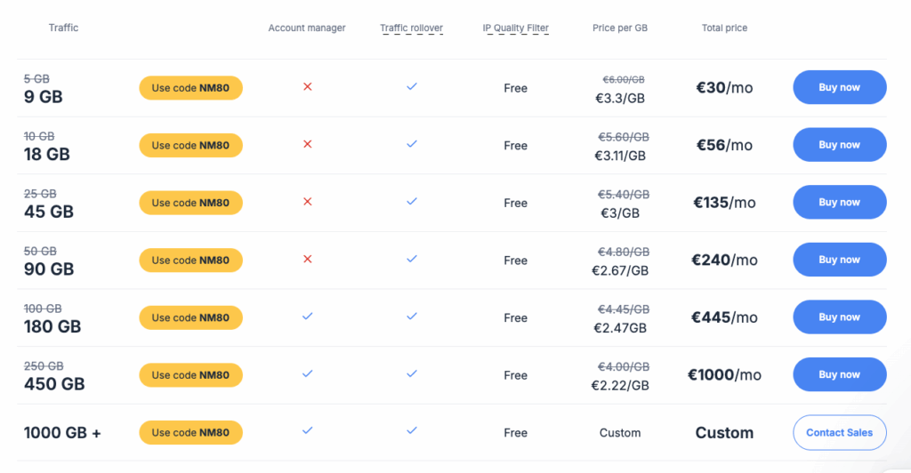Click red X icon in 90 GB row
The width and height of the screenshot is (911, 473).
point(307,260)
